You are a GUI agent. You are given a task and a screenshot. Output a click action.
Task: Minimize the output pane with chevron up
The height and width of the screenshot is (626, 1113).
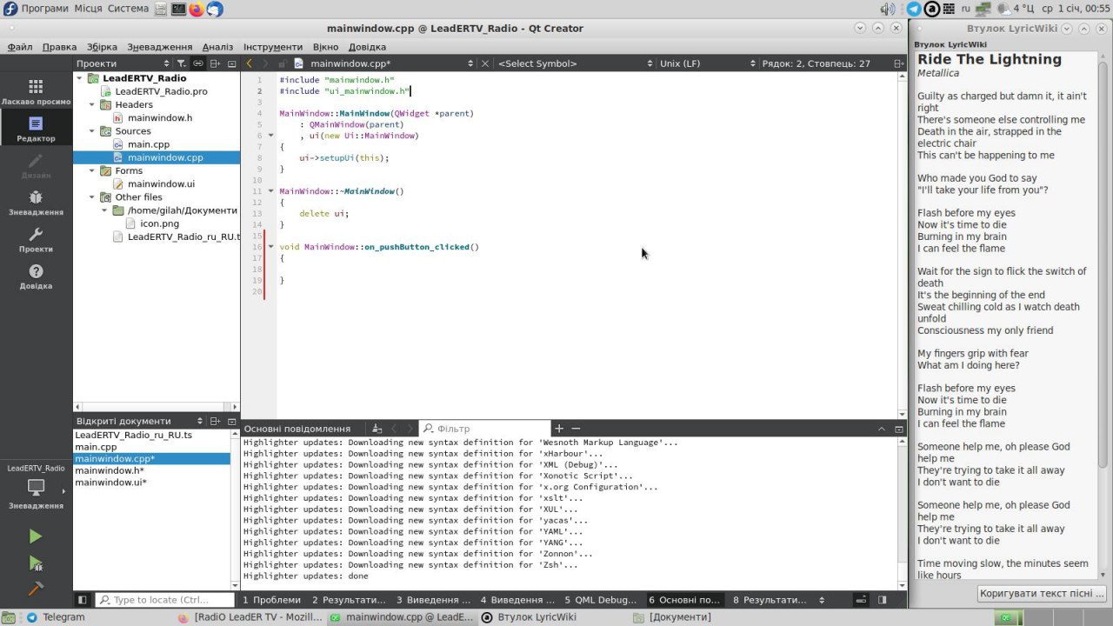(x=882, y=429)
